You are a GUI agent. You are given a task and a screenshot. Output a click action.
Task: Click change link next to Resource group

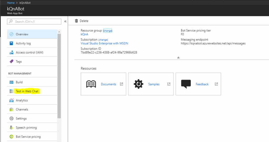point(107,31)
